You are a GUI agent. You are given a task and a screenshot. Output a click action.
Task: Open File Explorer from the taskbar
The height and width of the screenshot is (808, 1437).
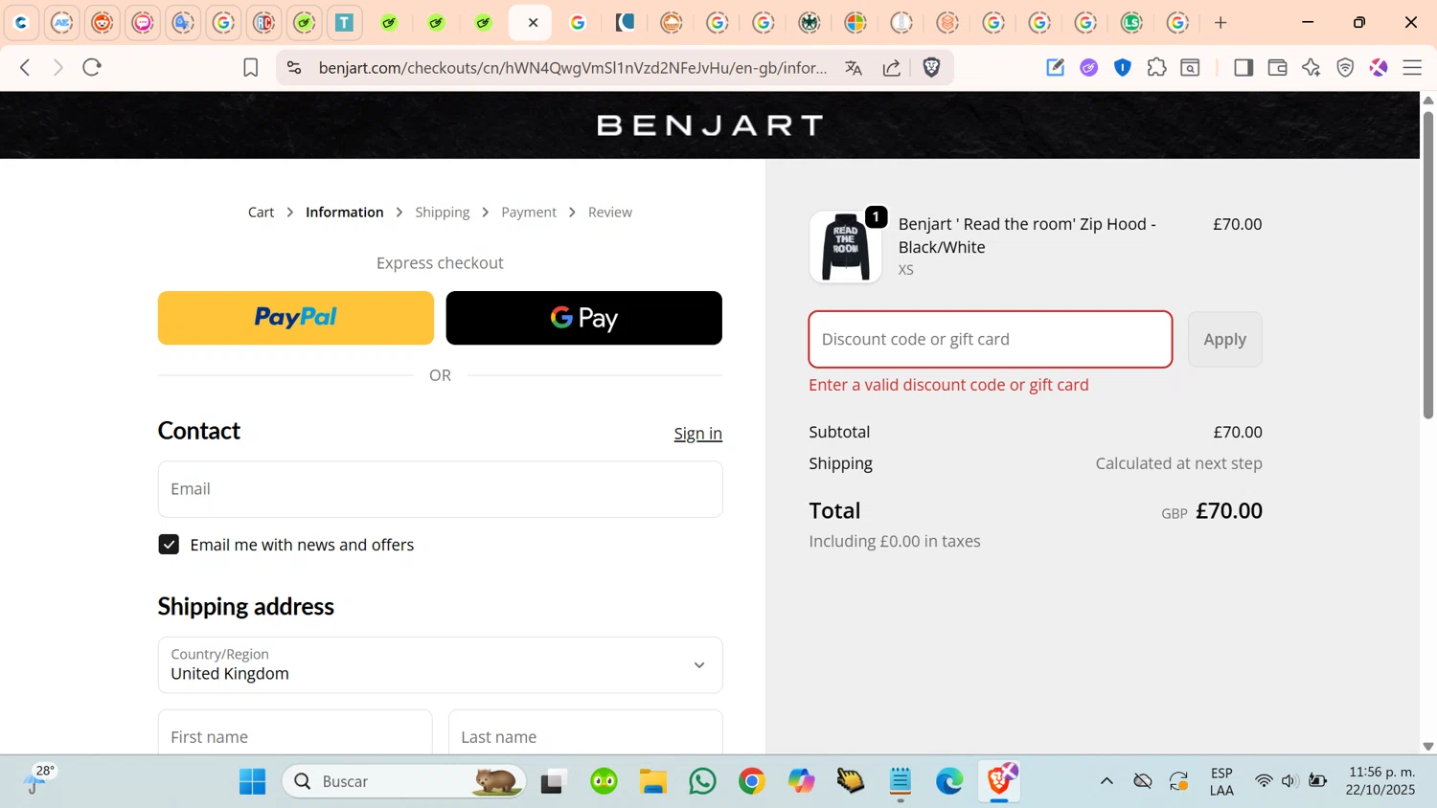coord(653,781)
